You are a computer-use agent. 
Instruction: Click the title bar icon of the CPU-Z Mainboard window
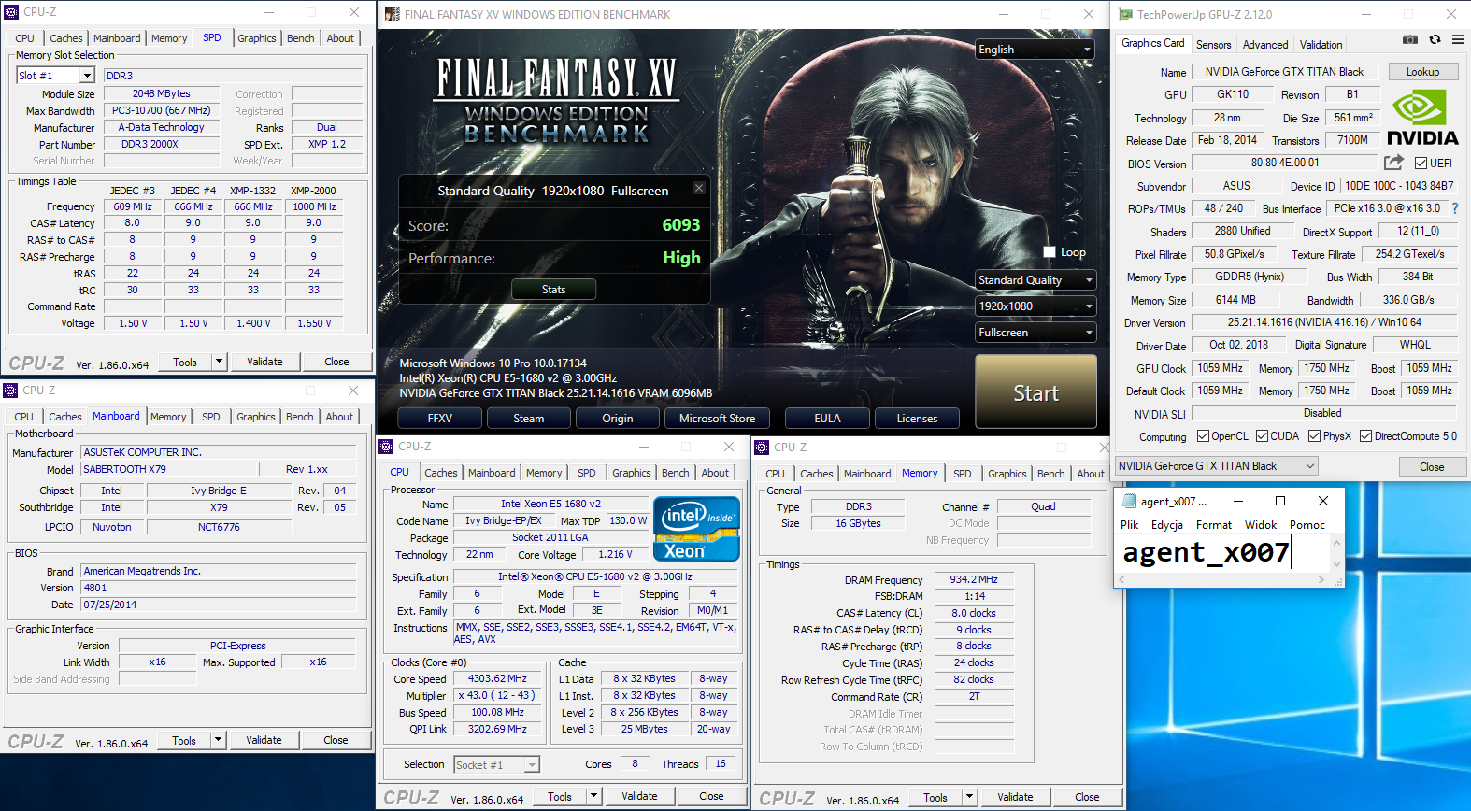[10, 391]
